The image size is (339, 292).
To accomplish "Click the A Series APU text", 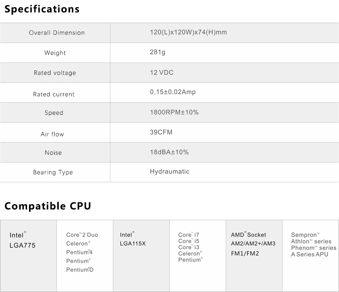I will pyautogui.click(x=310, y=254).
